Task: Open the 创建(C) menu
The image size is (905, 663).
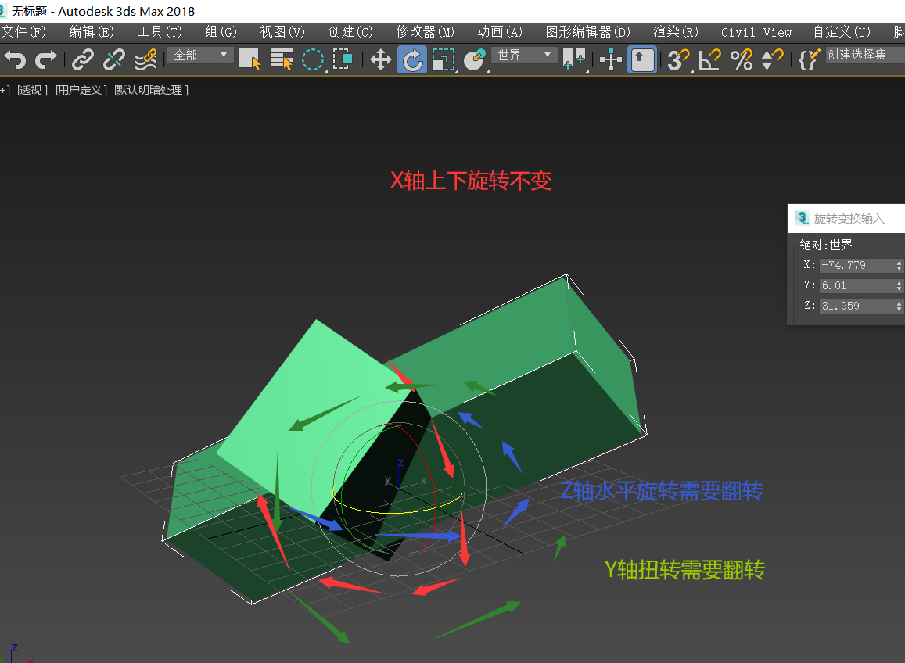Action: click(x=350, y=32)
